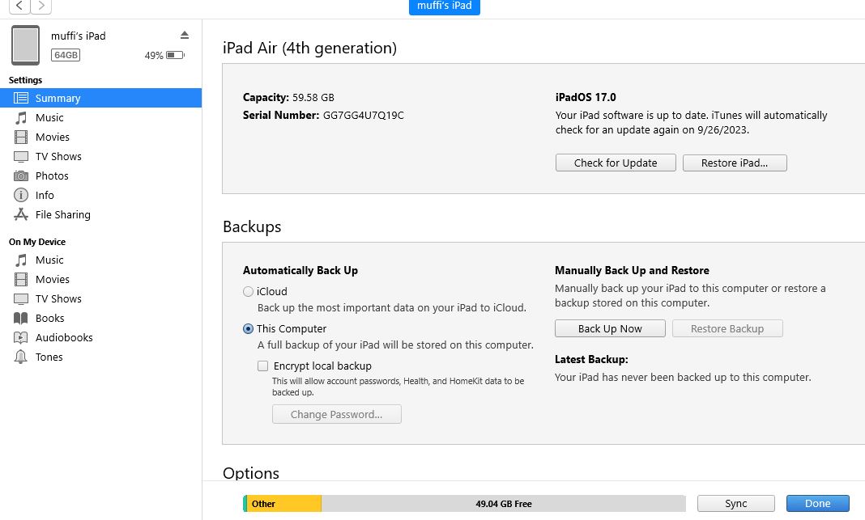Click the Restore iPad button

(735, 163)
